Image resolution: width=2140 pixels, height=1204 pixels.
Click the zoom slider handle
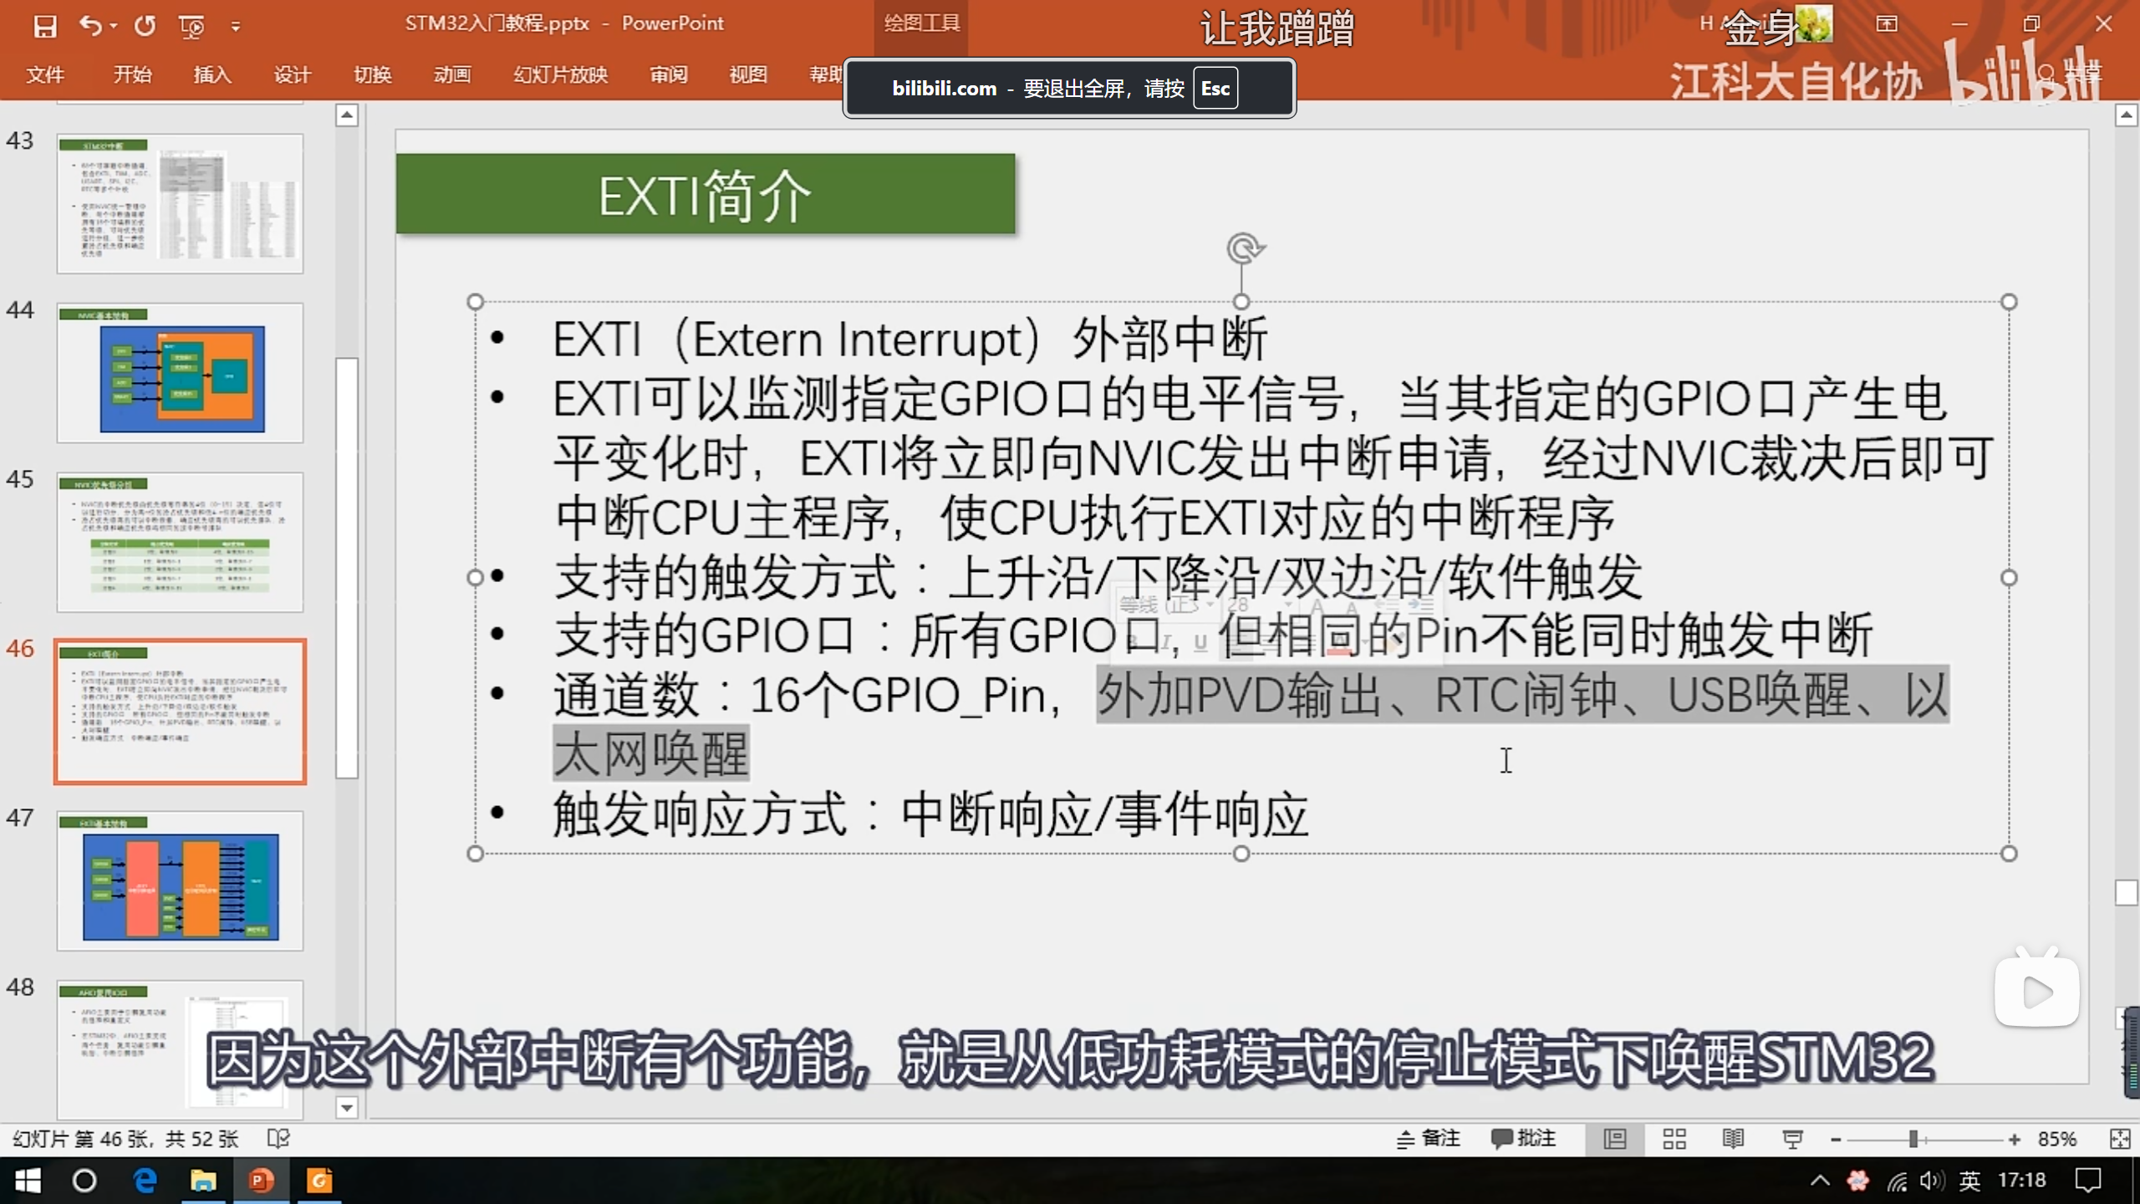point(1913,1139)
